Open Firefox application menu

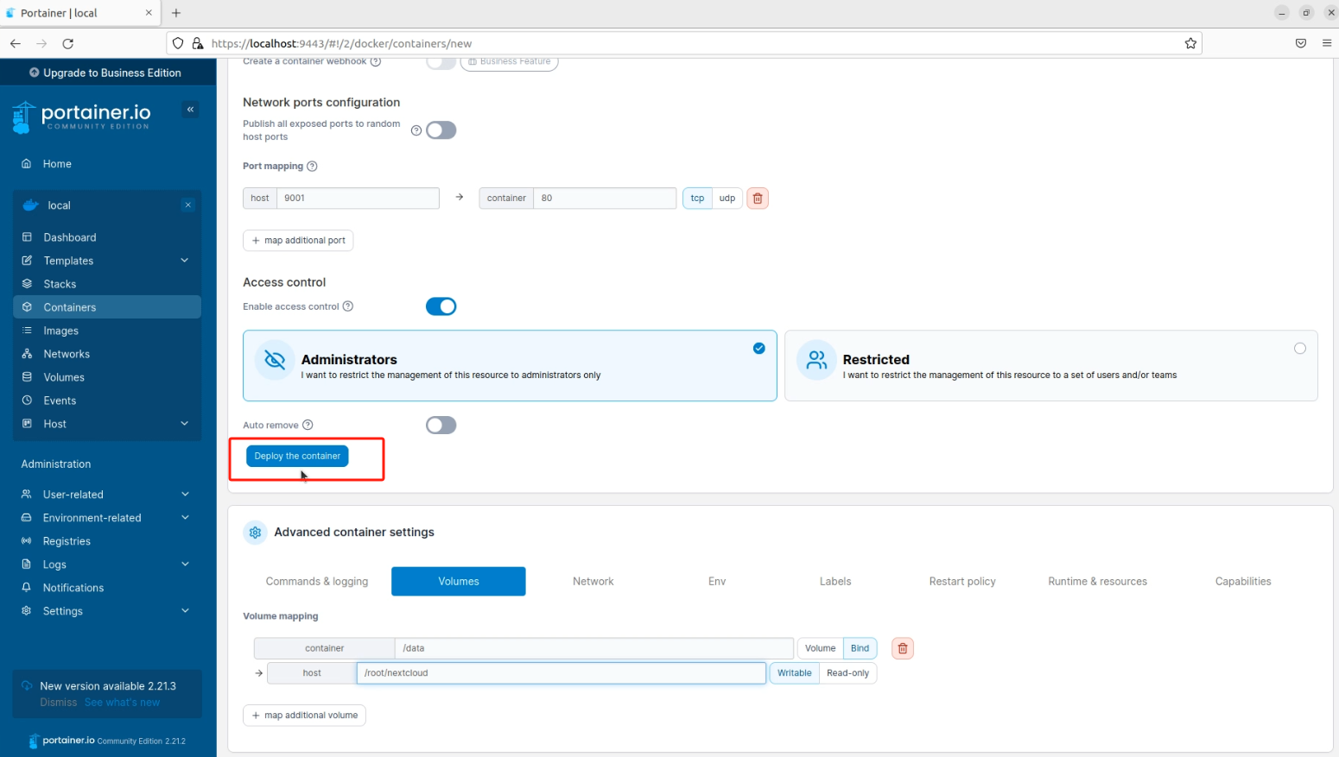(x=1327, y=43)
